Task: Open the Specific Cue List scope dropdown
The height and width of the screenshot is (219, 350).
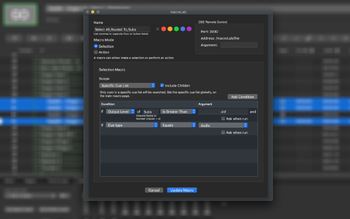Action: [127, 86]
